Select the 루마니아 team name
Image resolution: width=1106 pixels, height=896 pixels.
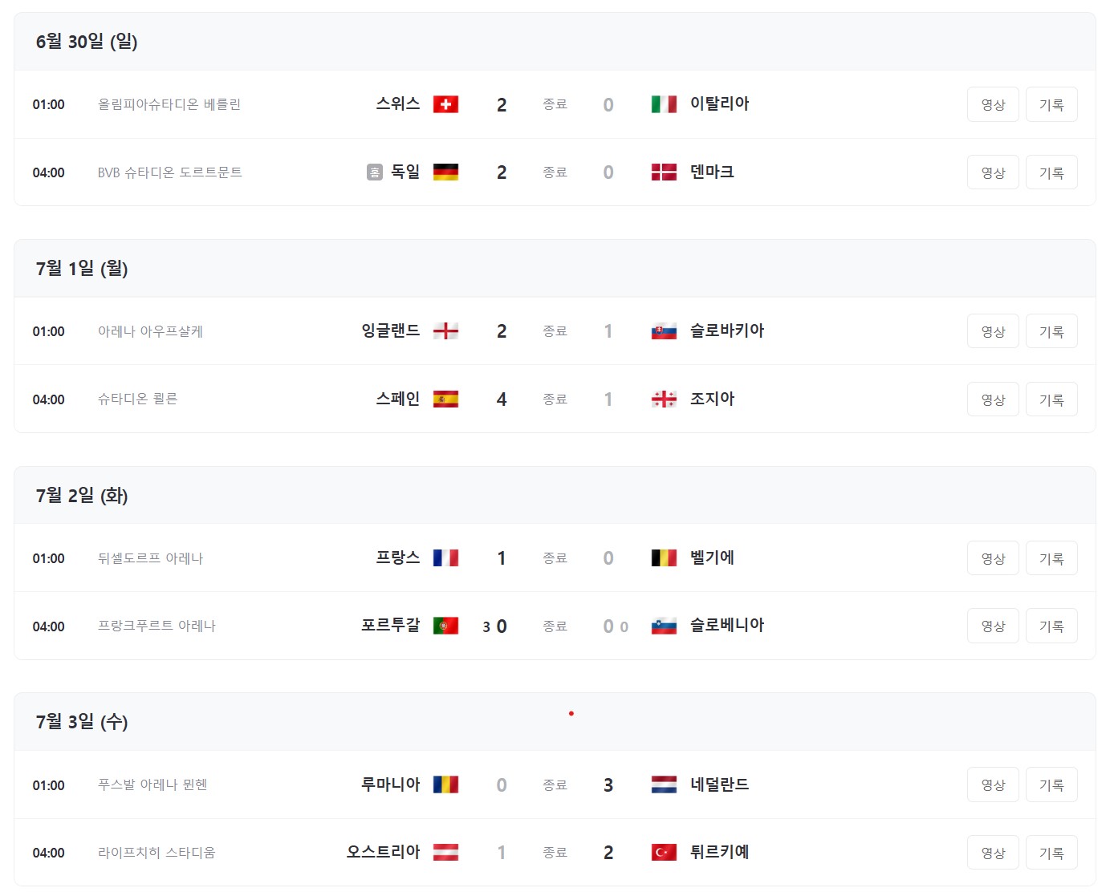pos(390,785)
